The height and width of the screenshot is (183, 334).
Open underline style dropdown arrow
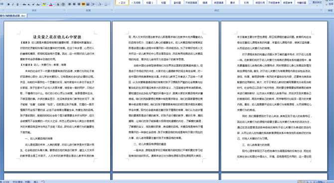(x=20, y=4)
